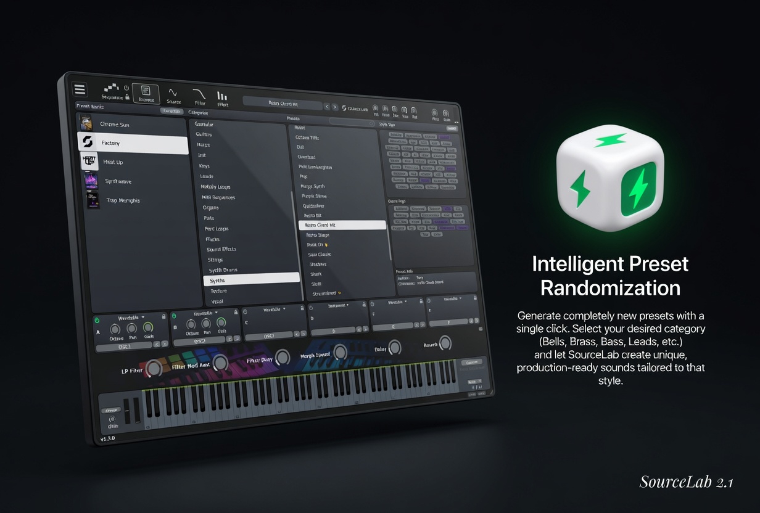This screenshot has height=513, width=760.
Task: Open oscillator C Wavetable type dropdown
Action: pos(276,308)
